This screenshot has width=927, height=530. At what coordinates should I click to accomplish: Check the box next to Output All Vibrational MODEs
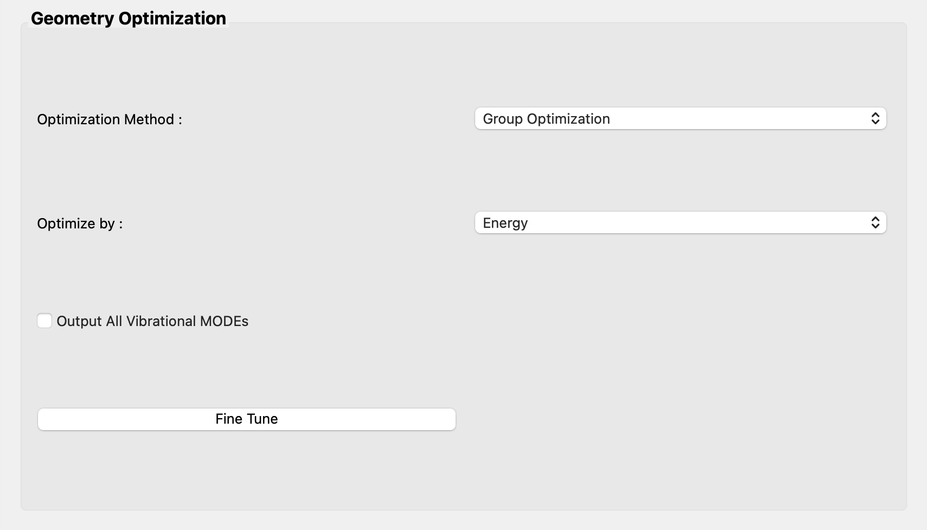click(x=44, y=321)
